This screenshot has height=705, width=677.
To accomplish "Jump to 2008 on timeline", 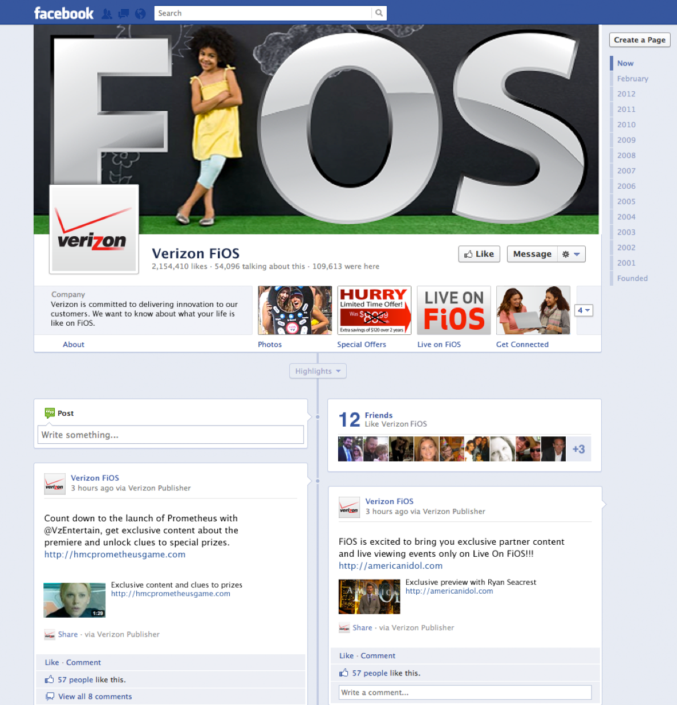I will click(x=626, y=156).
